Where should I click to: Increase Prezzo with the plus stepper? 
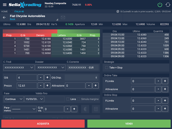47,86
